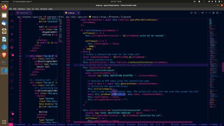Click the index.html minimap
Image resolution: width=224 pixels, height=126 pixels.
tap(60, 30)
